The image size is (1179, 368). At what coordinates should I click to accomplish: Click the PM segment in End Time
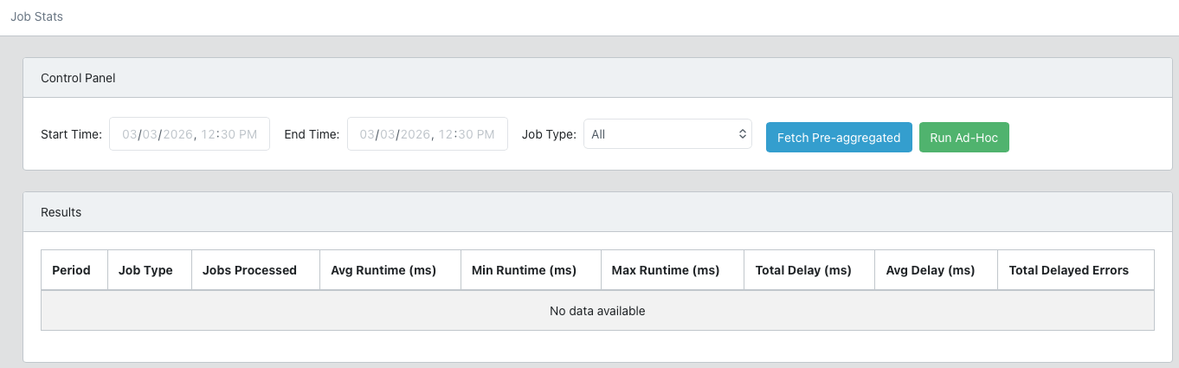coord(484,134)
